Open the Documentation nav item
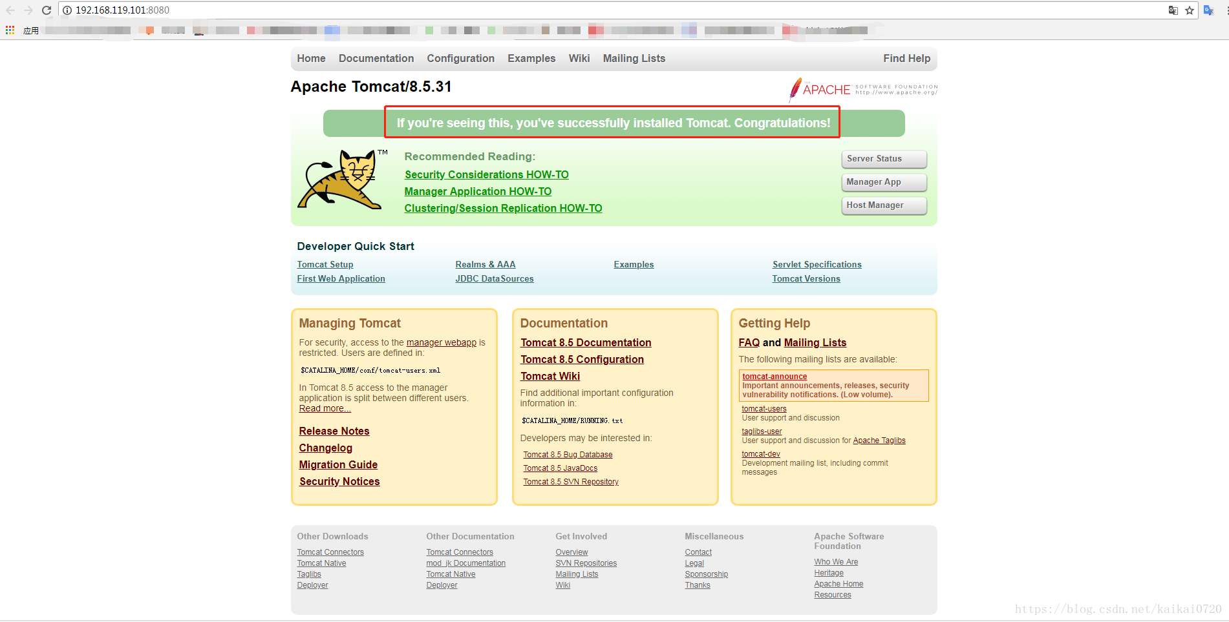Screen dimensions: 1229x622 376,58
